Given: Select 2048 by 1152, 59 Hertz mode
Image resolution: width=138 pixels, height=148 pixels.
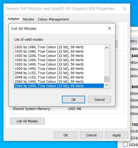Looking at the screenshot, I should point(59,73).
